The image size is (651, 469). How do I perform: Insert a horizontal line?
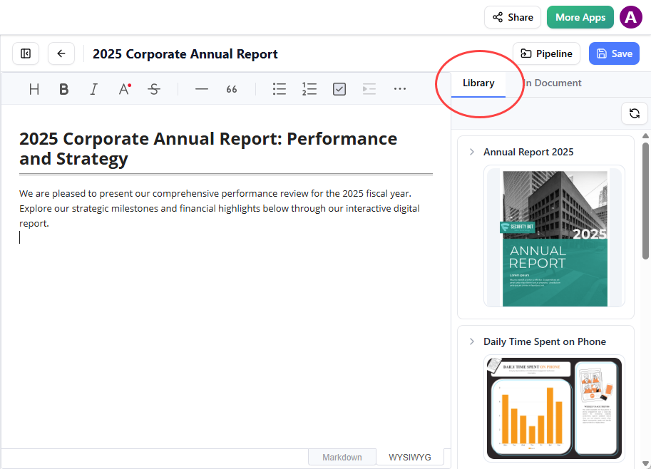coord(202,89)
